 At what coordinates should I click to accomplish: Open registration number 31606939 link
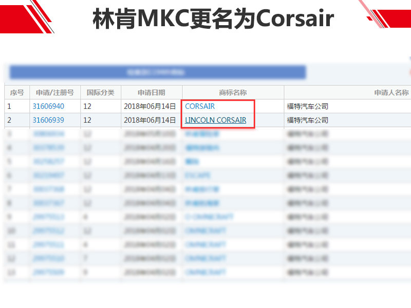click(48, 120)
